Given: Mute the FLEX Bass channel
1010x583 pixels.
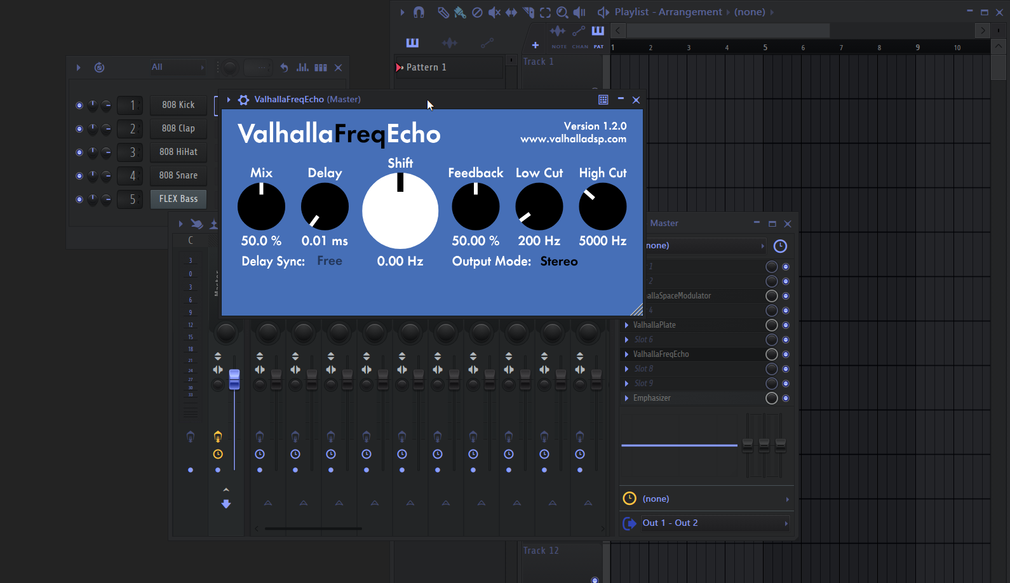Looking at the screenshot, I should tap(79, 199).
